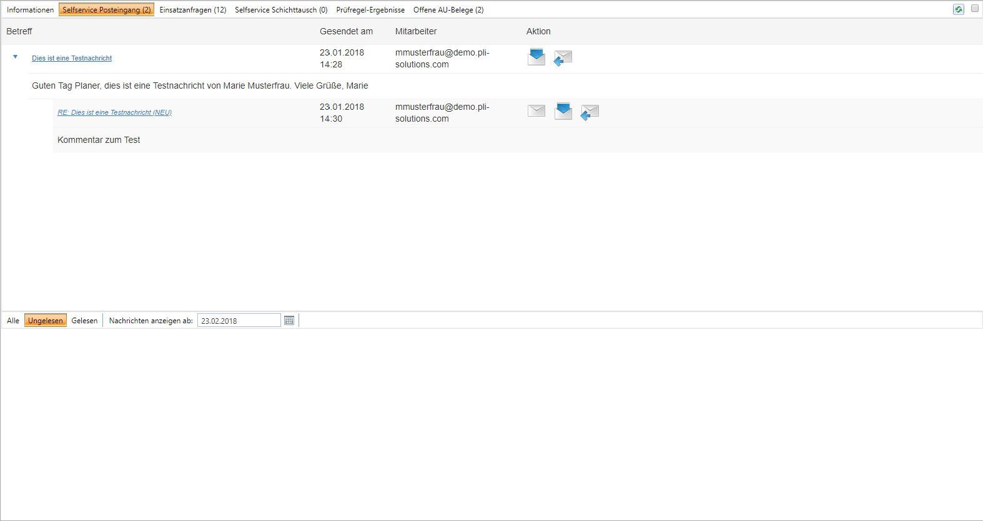Screen dimensions: 983x521
Task: Collapse the Dies ist eine Testnachricht thread
Action: (16, 57)
